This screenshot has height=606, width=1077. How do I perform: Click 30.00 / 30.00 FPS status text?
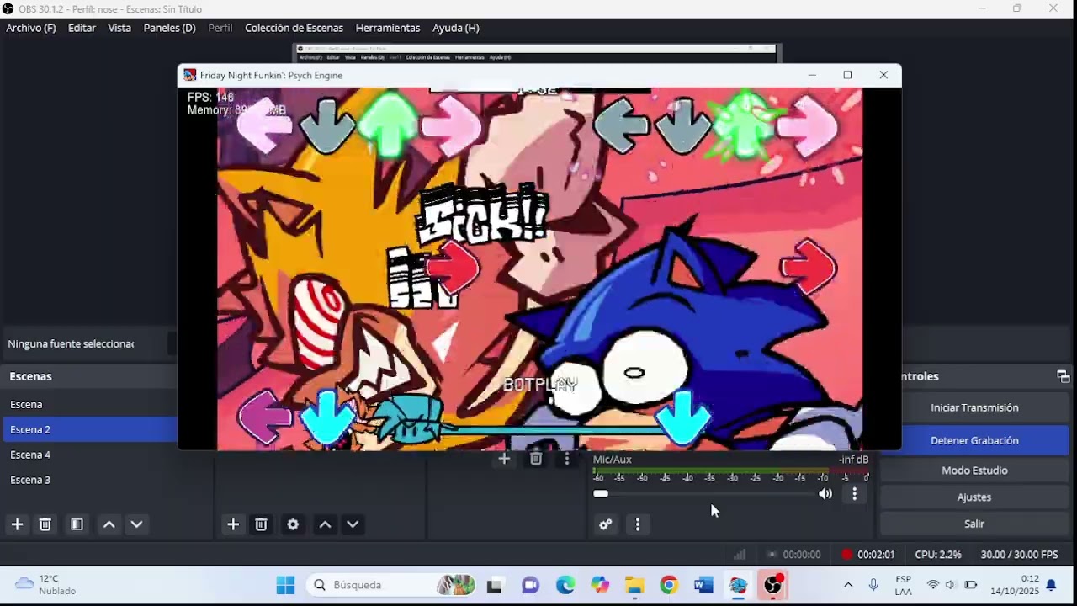tap(1019, 555)
